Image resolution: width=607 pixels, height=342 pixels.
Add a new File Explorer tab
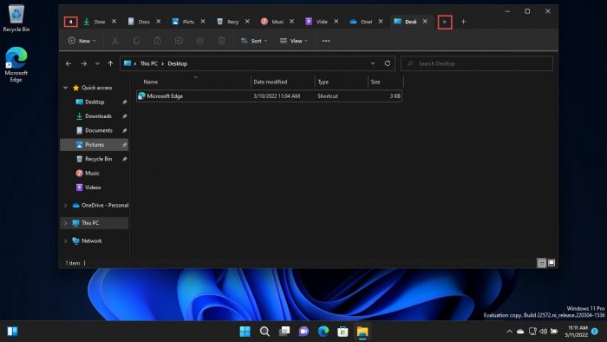click(463, 22)
